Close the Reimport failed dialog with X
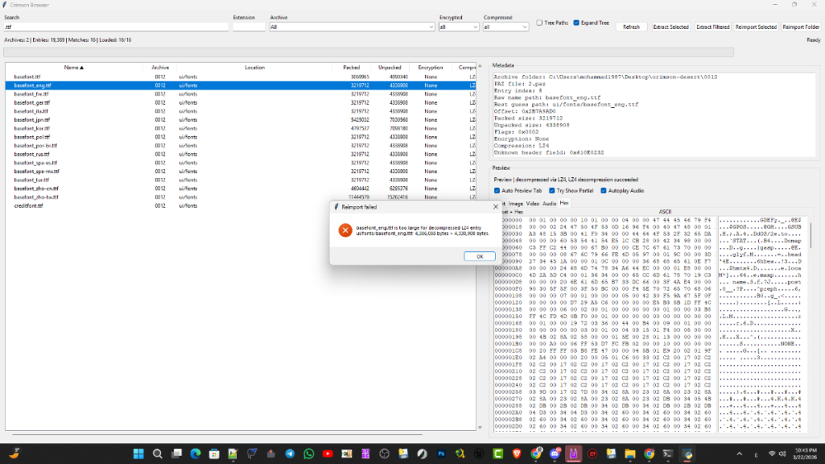This screenshot has width=825, height=464. pyautogui.click(x=495, y=207)
